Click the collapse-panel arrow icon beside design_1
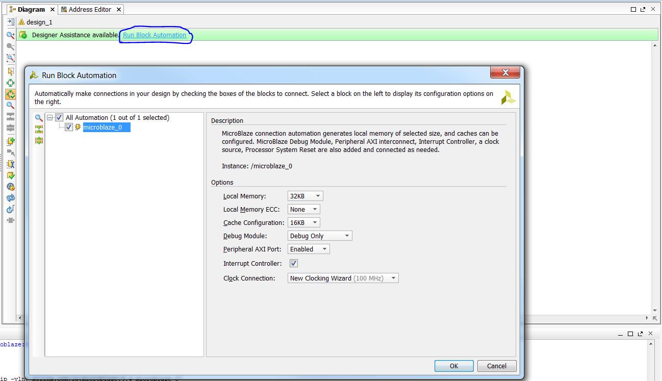 [10, 22]
